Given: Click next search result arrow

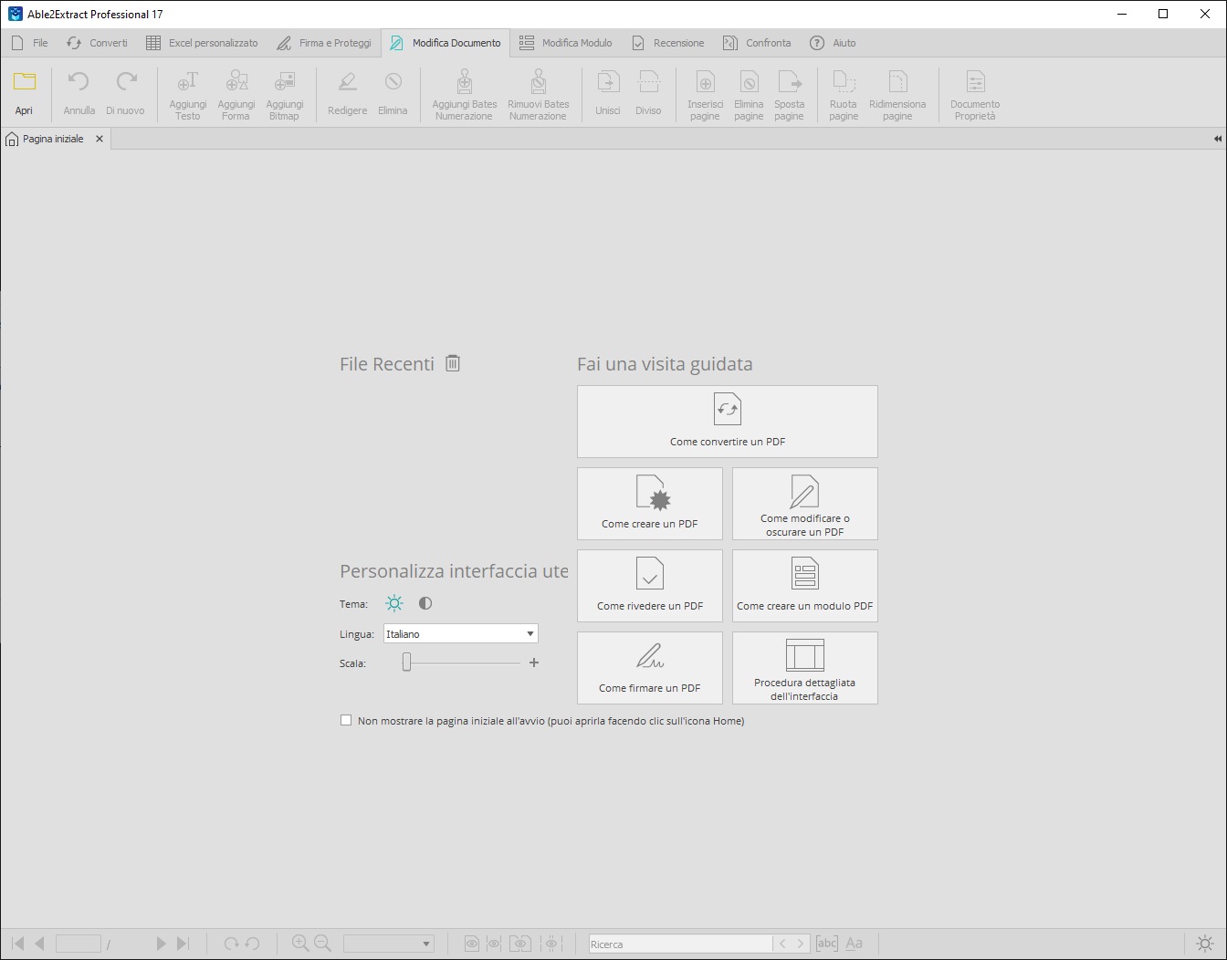Looking at the screenshot, I should click(801, 944).
